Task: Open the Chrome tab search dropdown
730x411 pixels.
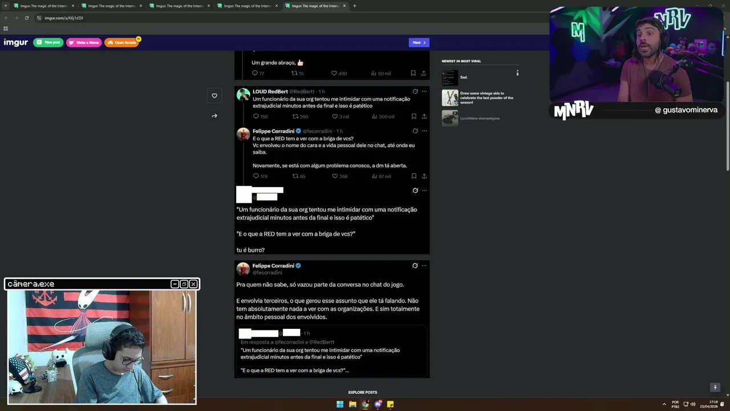Action: (x=6, y=6)
